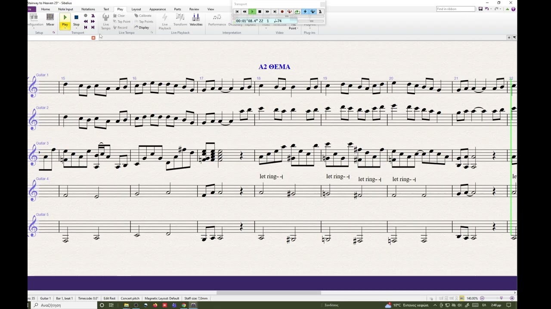Toggle metronome click in Transport window
The width and height of the screenshot is (551, 309).
point(320,12)
